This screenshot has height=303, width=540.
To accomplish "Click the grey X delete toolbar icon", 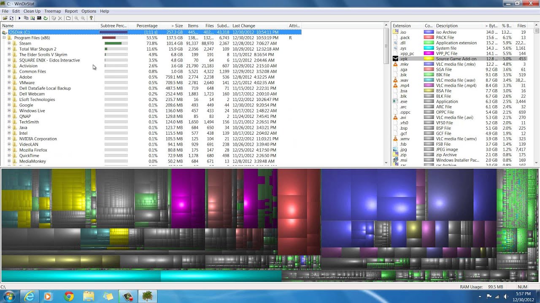I will click(x=60, y=18).
